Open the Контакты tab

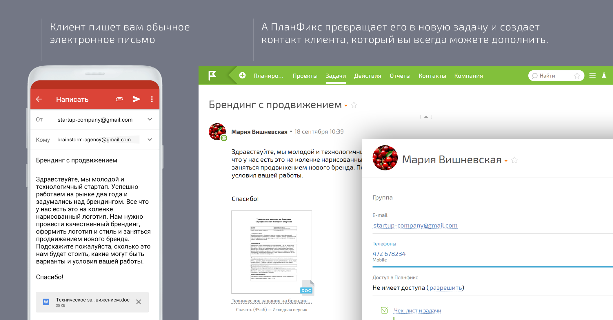point(432,76)
